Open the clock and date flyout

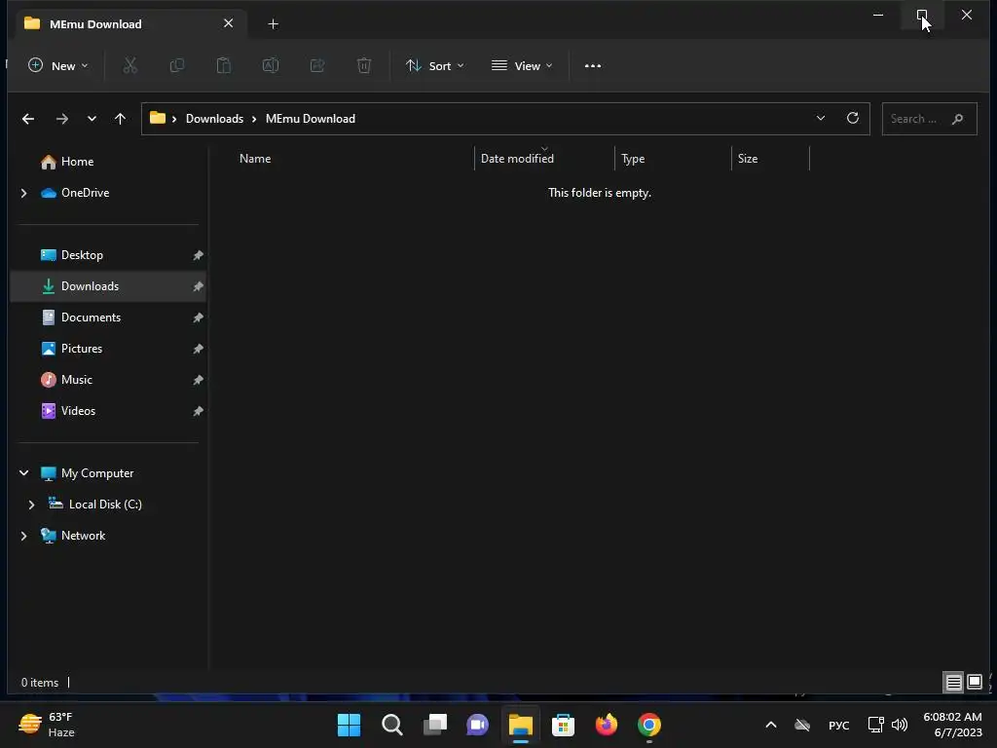click(x=952, y=725)
